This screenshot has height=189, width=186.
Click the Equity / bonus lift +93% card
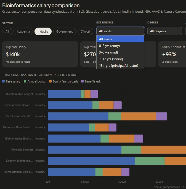coord(172,54)
